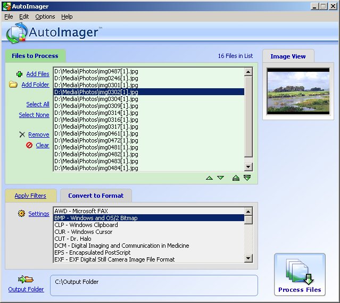The height and width of the screenshot is (303, 340).
Task: Click the format list scrollbar thumb
Action: [248, 220]
